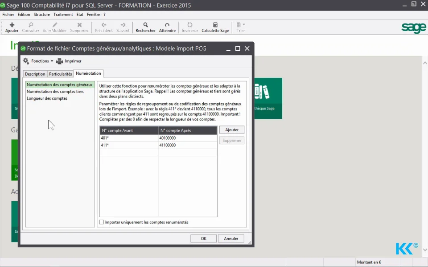Select the 40100000 table cell
Screen dimensions: 428x267
tap(188, 138)
